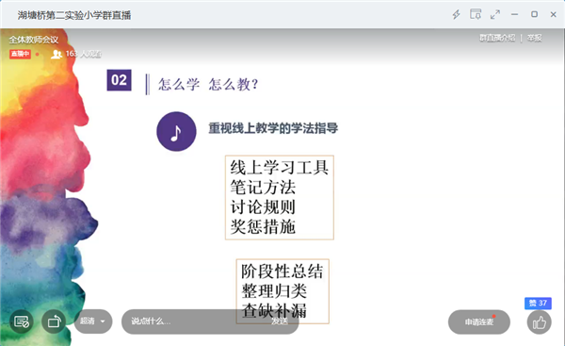Click the 全体教师会议 stream title
Viewport: 565px width, 346px height.
[x=34, y=40]
